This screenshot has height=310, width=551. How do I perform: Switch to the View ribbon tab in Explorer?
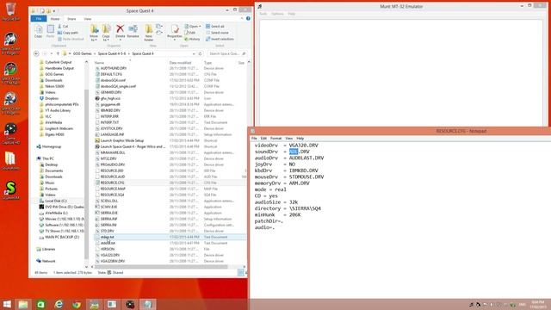coord(88,19)
